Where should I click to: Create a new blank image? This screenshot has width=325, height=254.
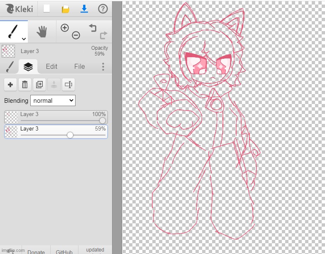tap(47, 9)
